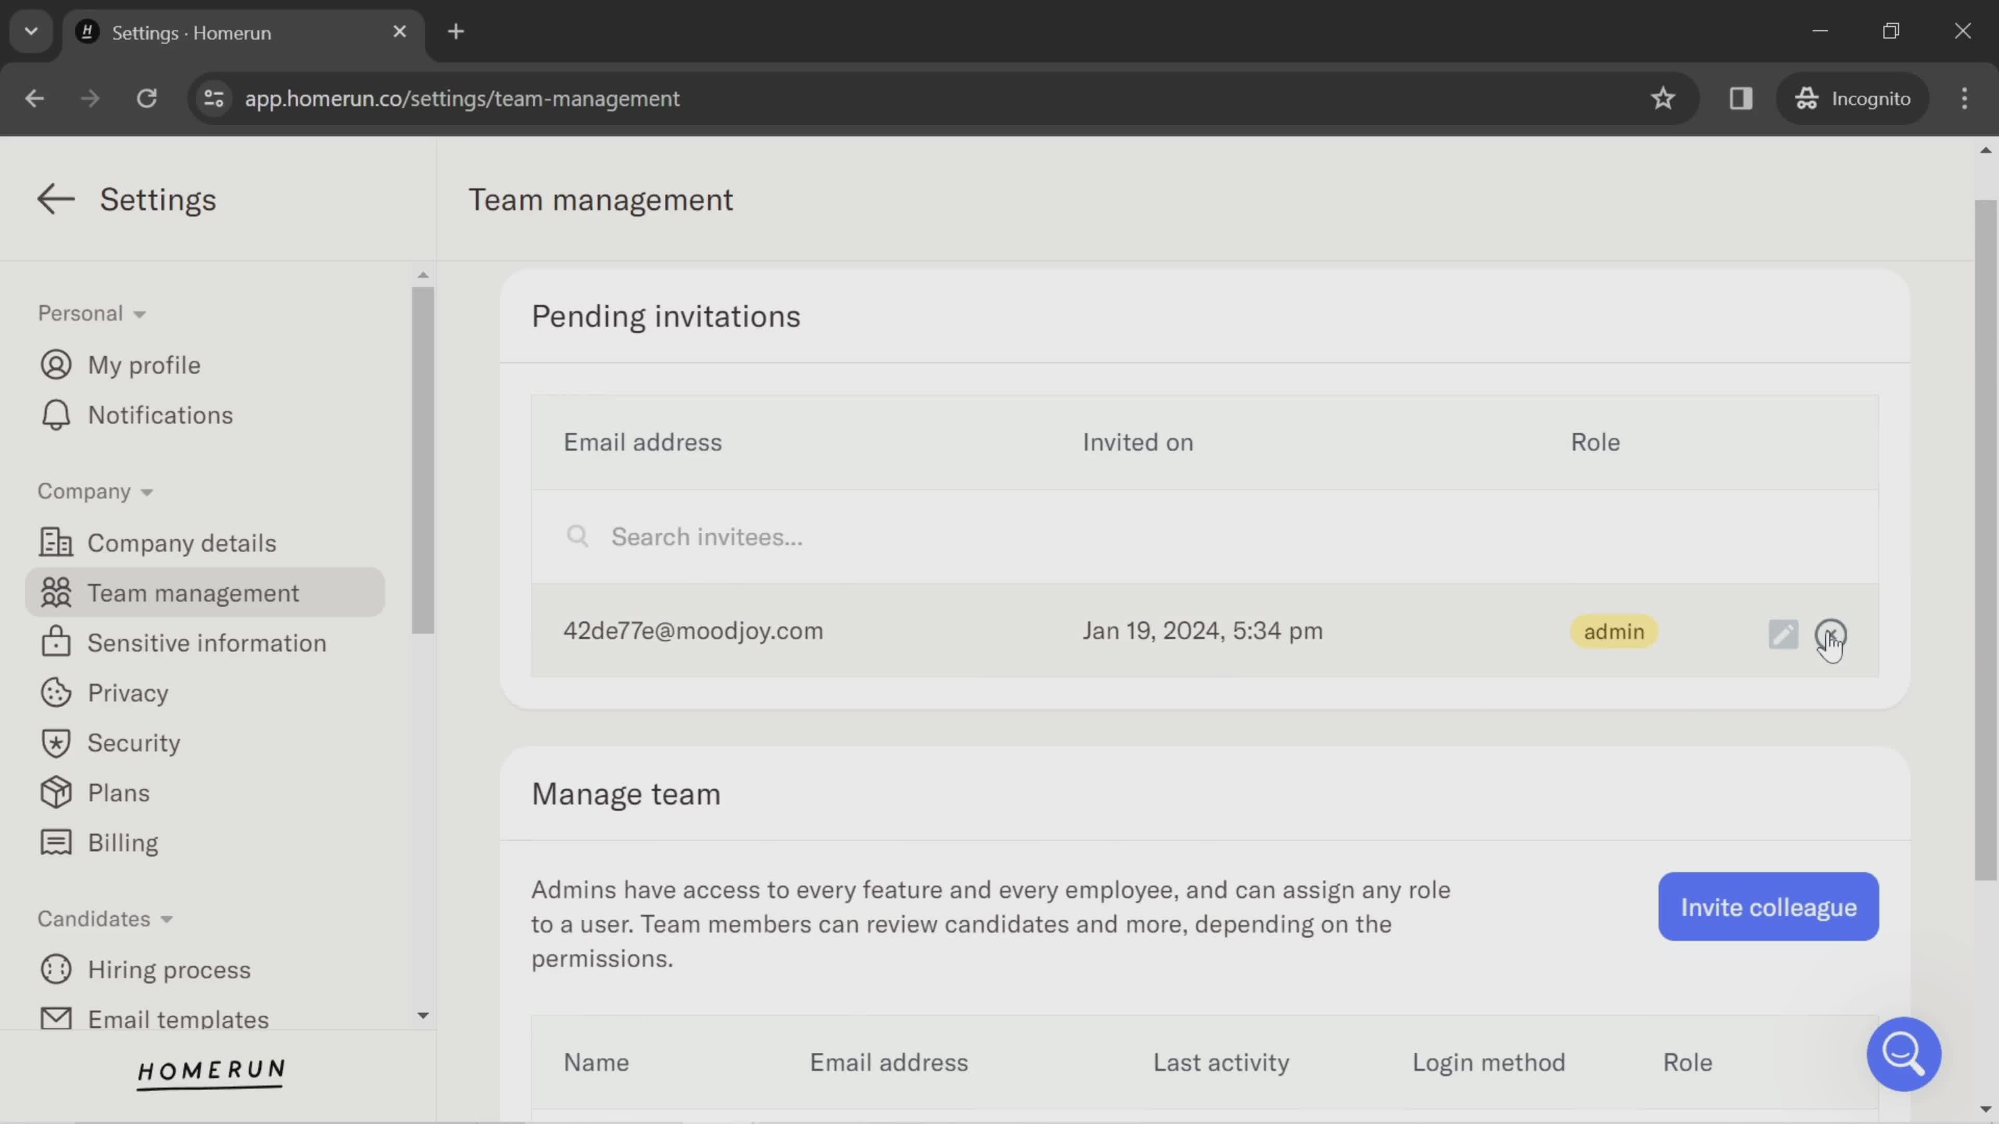Expand the Company section dropdown
Viewport: 1999px width, 1124px height.
point(93,491)
